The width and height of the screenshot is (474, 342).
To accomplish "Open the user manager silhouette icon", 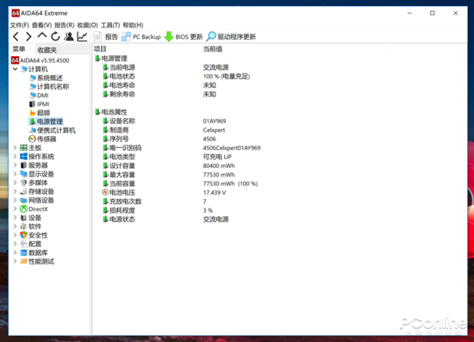I will pyautogui.click(x=69, y=36).
